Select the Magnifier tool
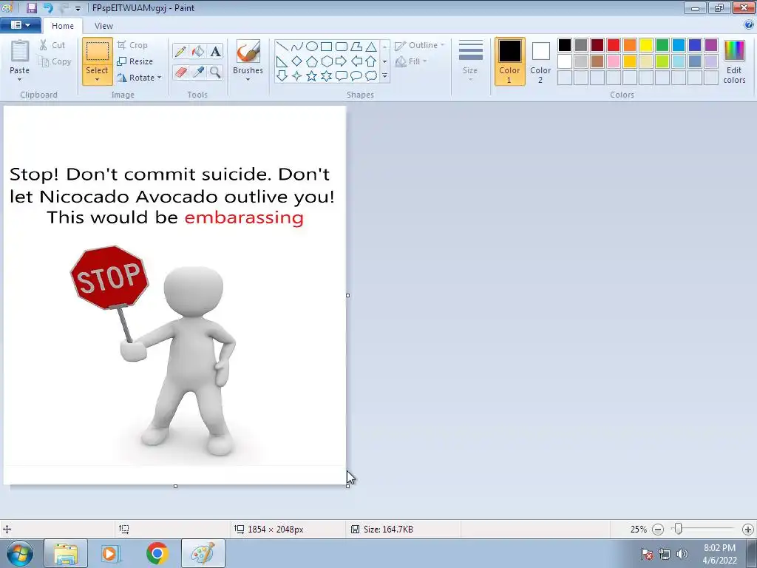This screenshot has height=568, width=757. (215, 72)
